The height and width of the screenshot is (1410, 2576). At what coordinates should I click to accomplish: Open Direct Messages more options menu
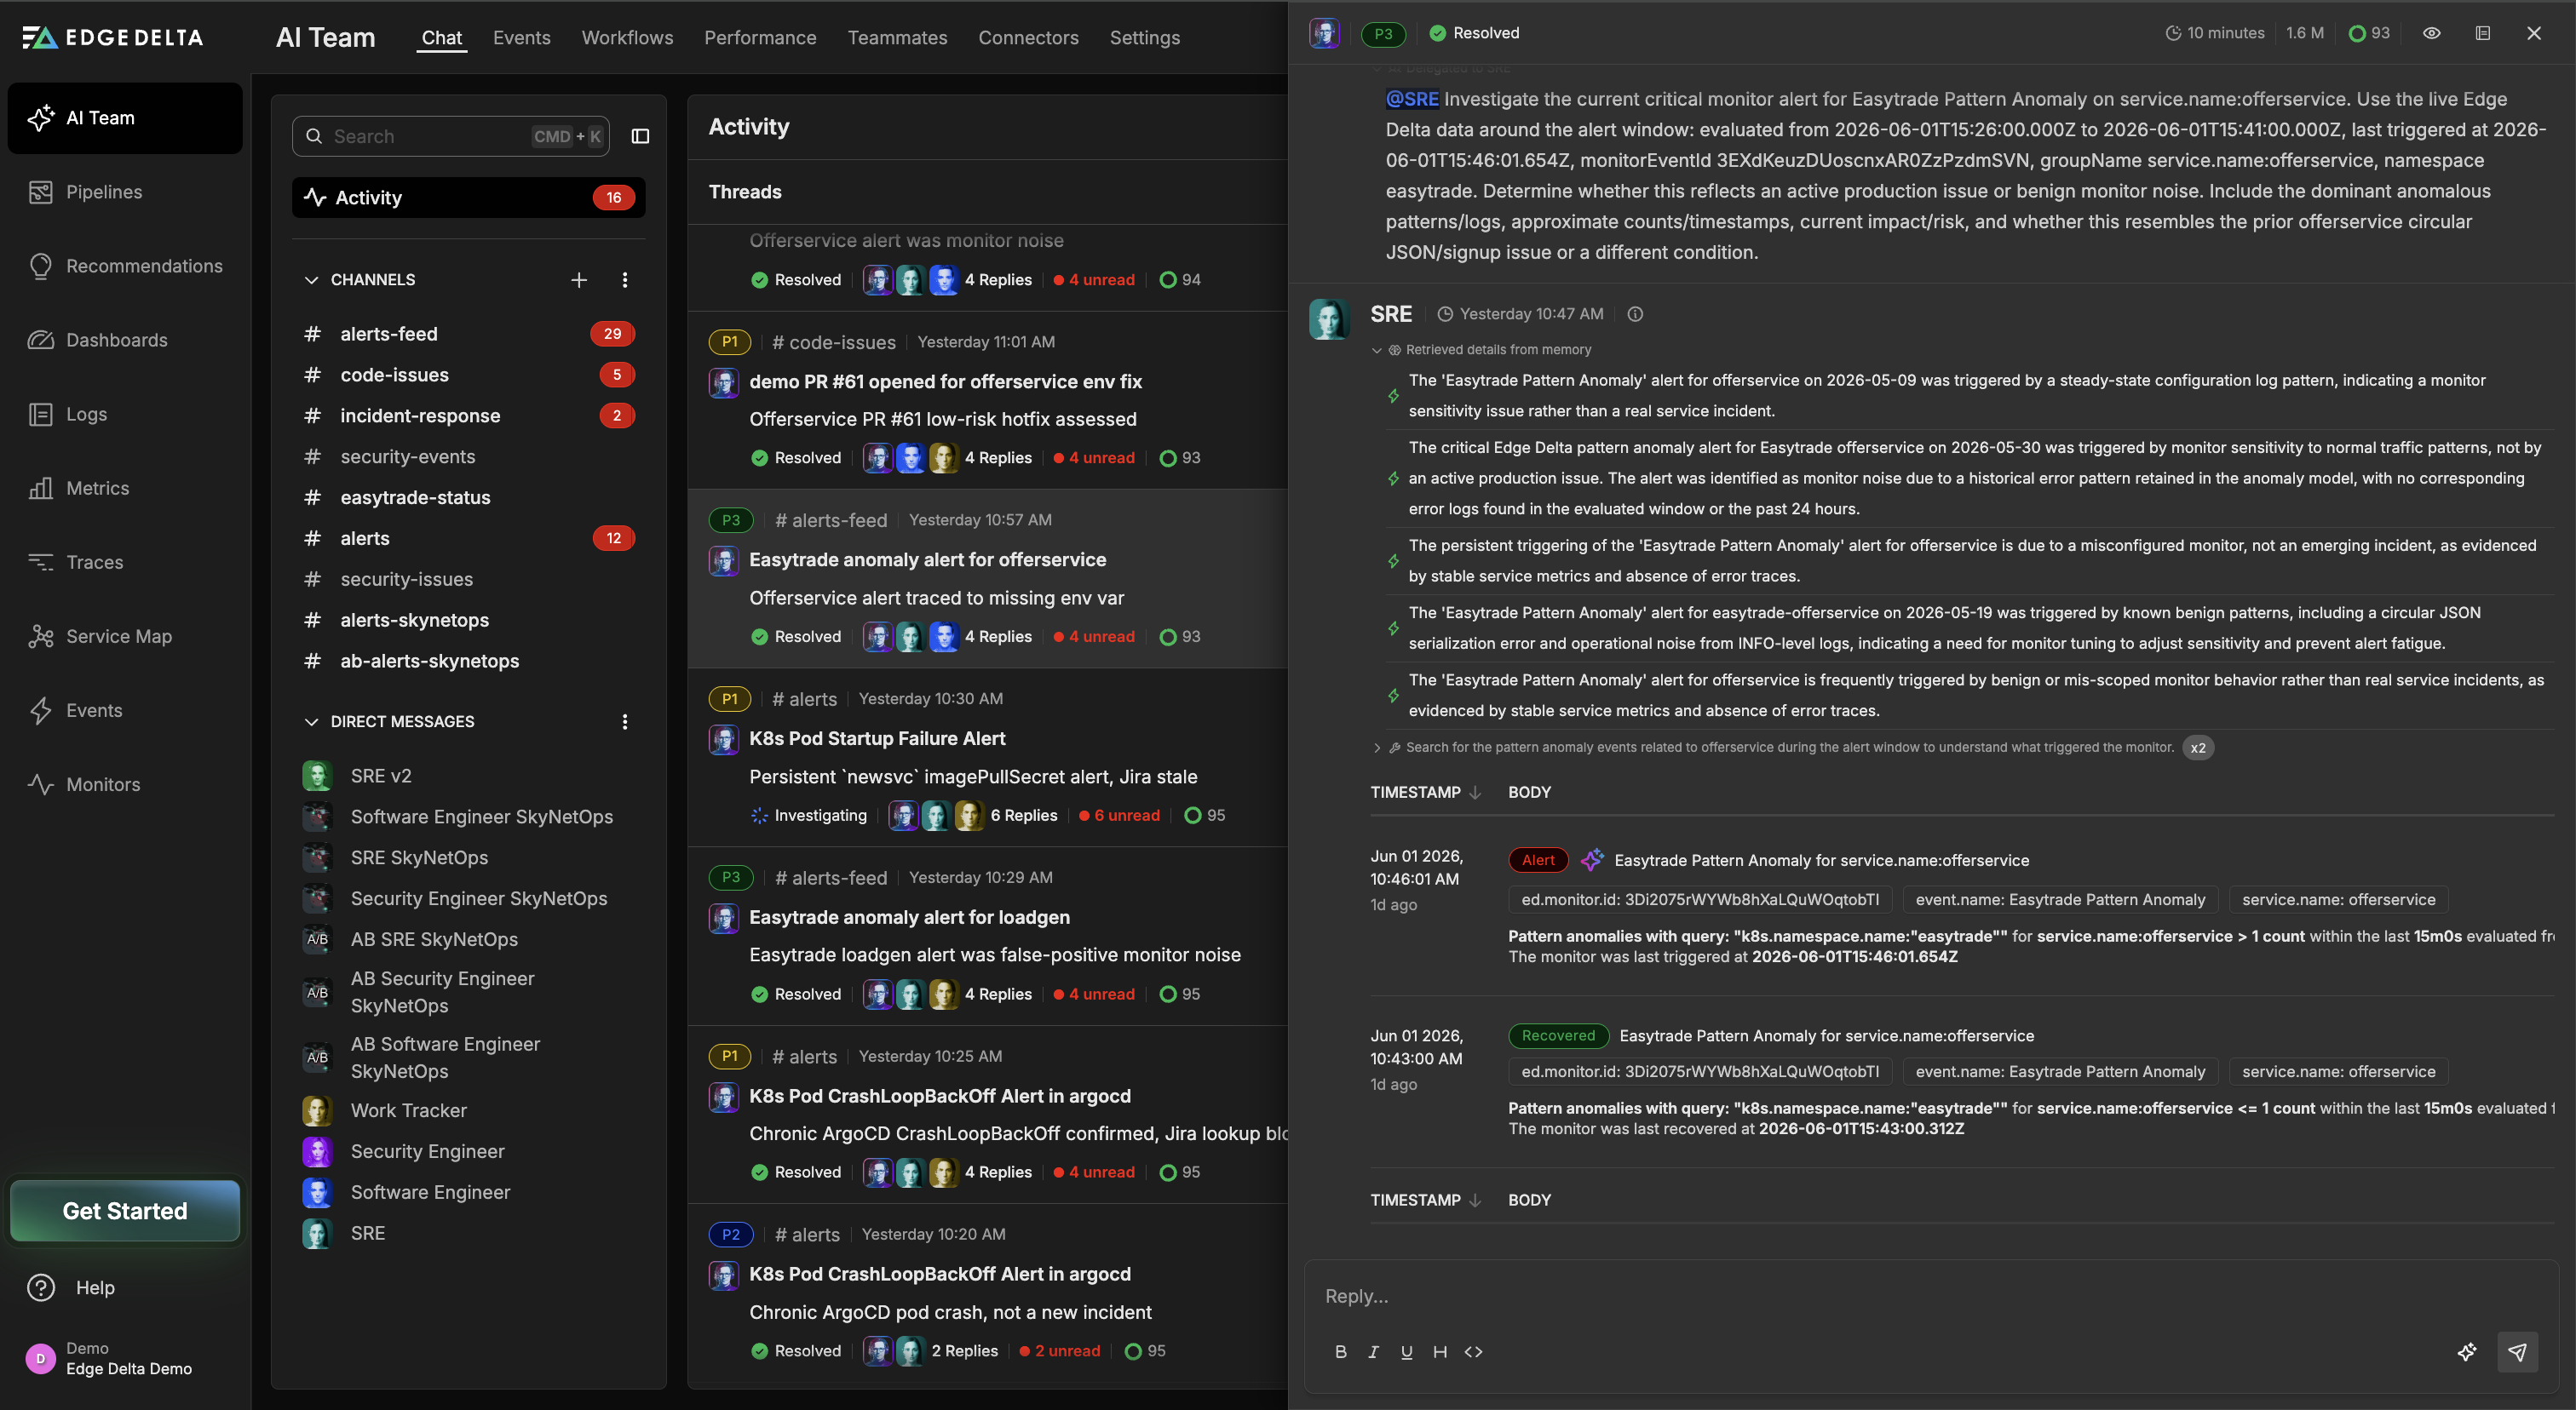[x=625, y=721]
